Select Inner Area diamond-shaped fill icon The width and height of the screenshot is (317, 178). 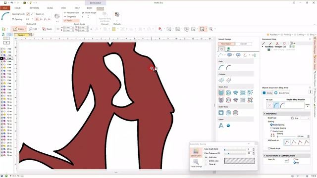[x=236, y=93]
